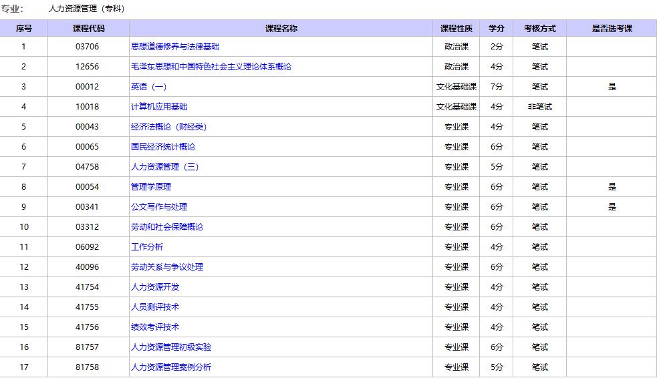Open the 英语（一）course link

tap(149, 87)
